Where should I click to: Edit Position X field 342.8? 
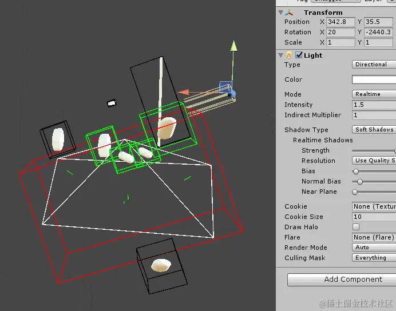340,22
